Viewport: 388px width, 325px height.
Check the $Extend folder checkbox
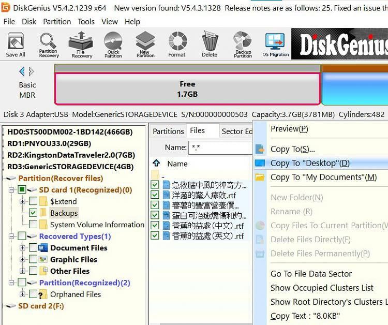click(x=33, y=201)
